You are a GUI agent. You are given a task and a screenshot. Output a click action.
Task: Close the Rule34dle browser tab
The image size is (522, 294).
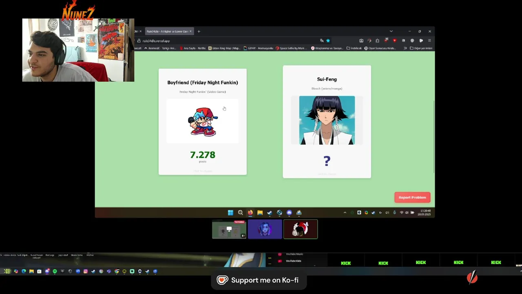[x=190, y=31]
